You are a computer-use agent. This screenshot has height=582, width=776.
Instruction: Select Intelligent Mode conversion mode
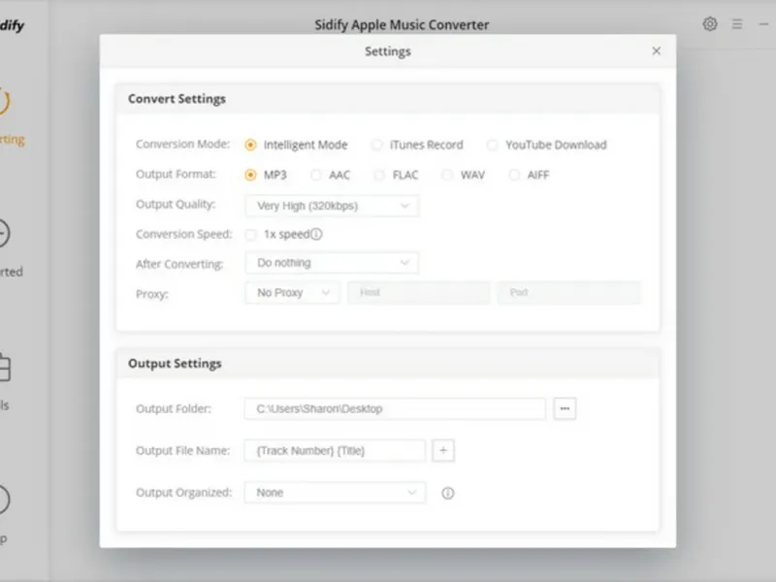(251, 145)
